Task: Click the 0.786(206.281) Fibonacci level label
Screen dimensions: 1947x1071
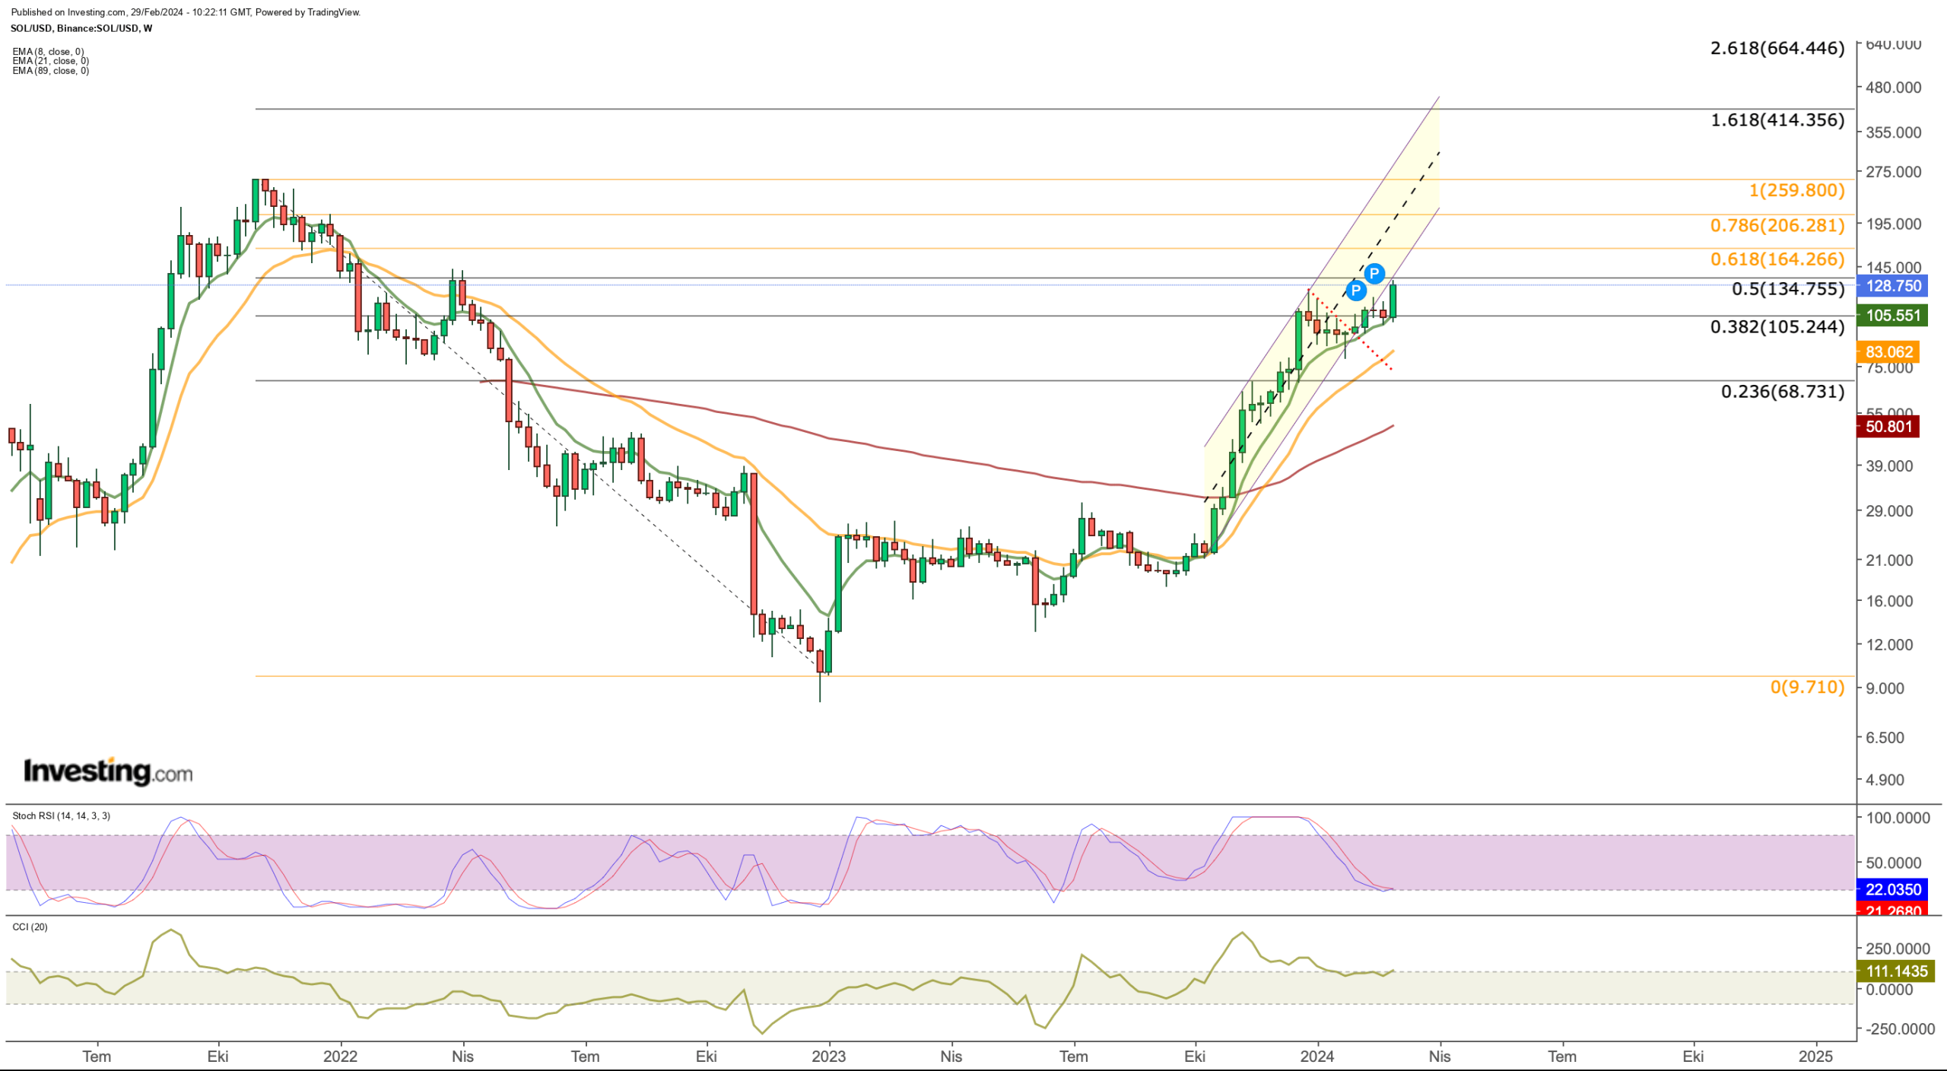Action: tap(1777, 225)
